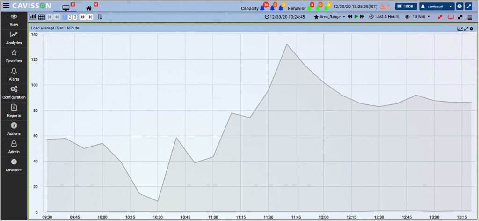Click the orange-badge Capacity alert bell
This screenshot has width=479, height=221.
[x=273, y=7]
